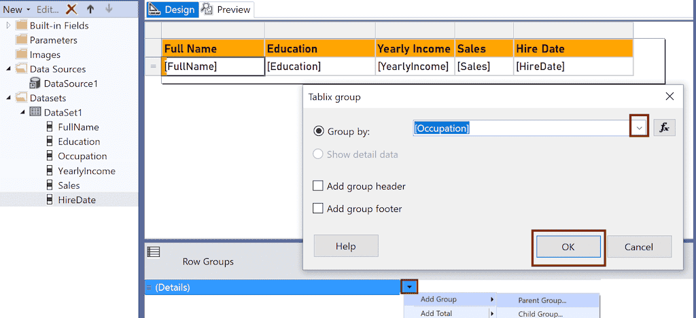Click the red Delete X icon
Screen dimensions: 696x318
click(x=71, y=10)
